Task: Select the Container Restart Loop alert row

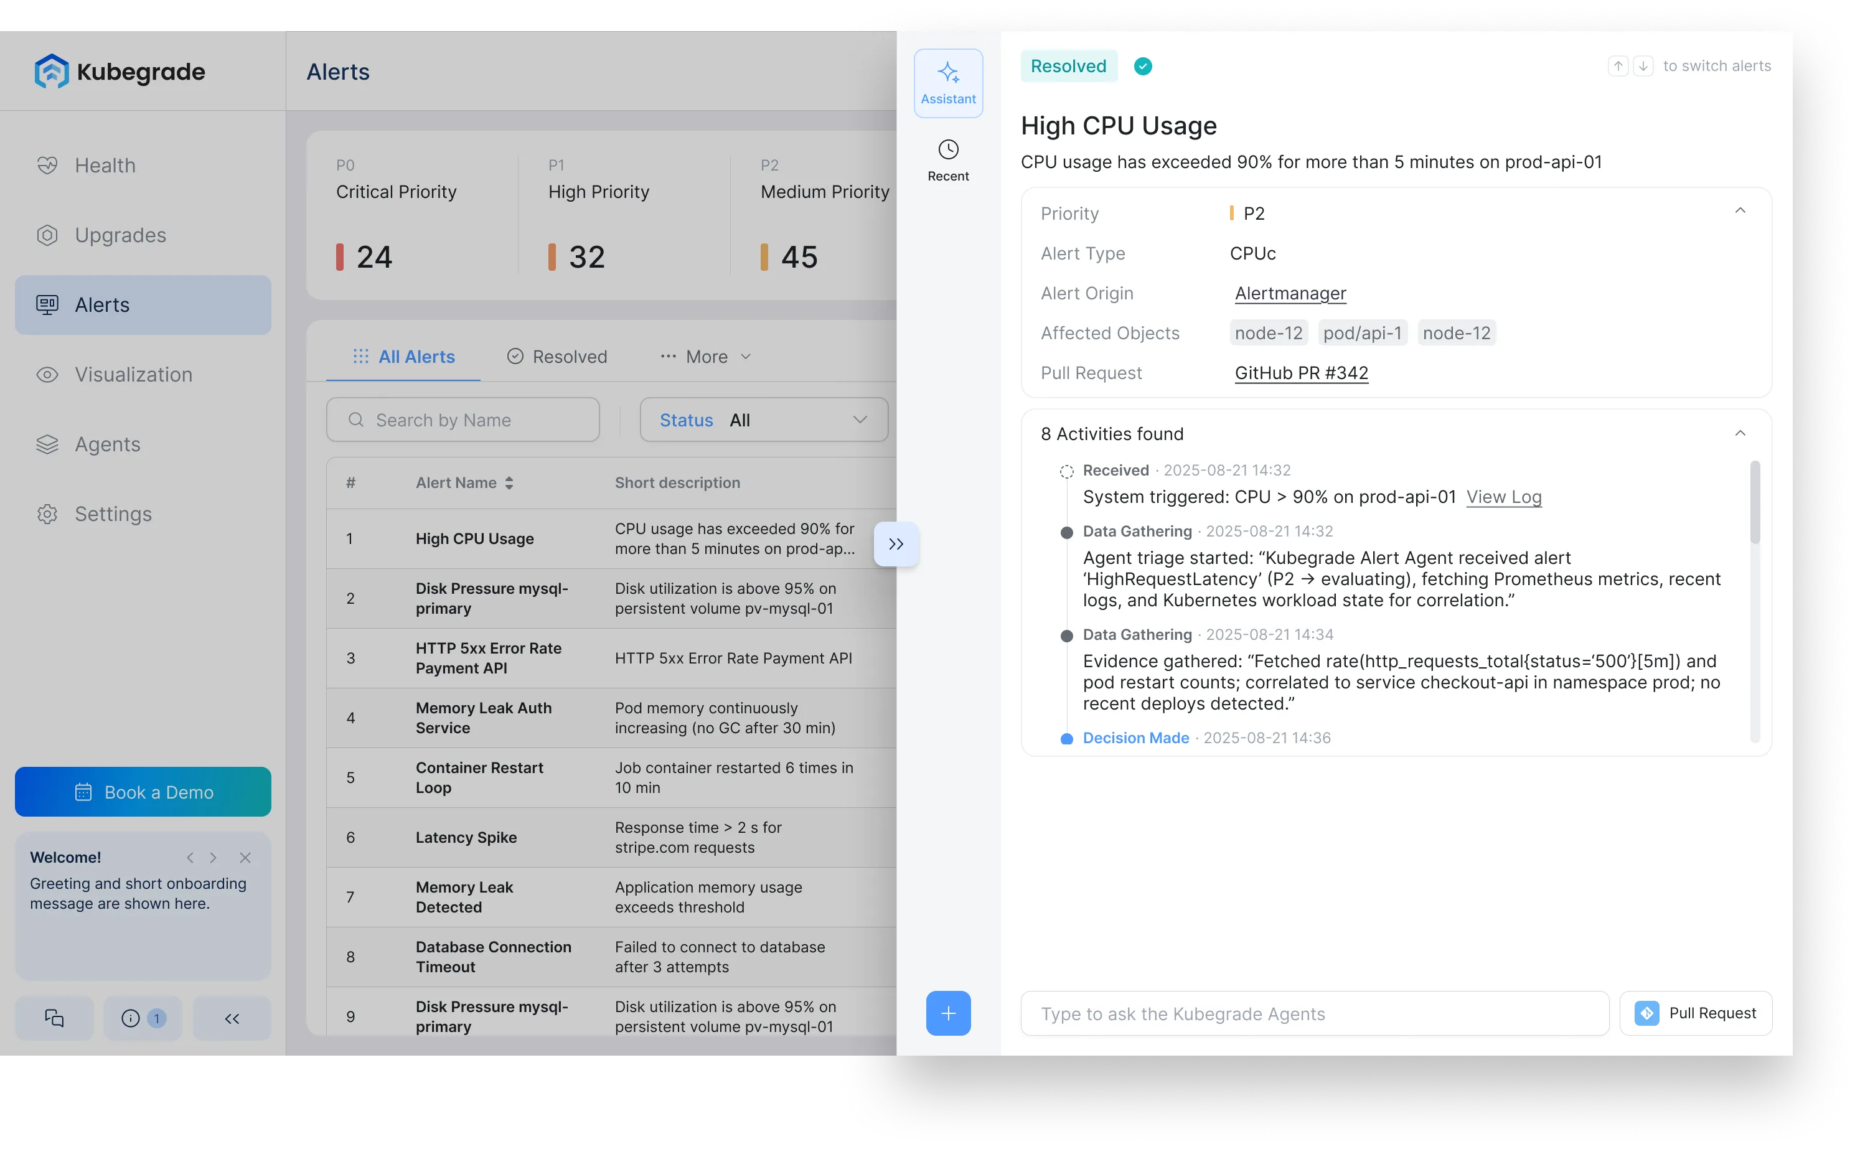Action: click(611, 777)
